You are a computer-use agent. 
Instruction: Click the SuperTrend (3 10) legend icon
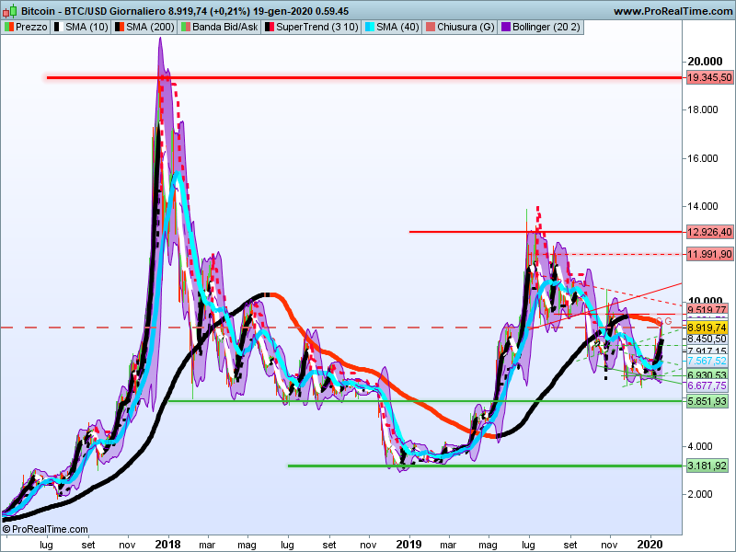pos(270,28)
